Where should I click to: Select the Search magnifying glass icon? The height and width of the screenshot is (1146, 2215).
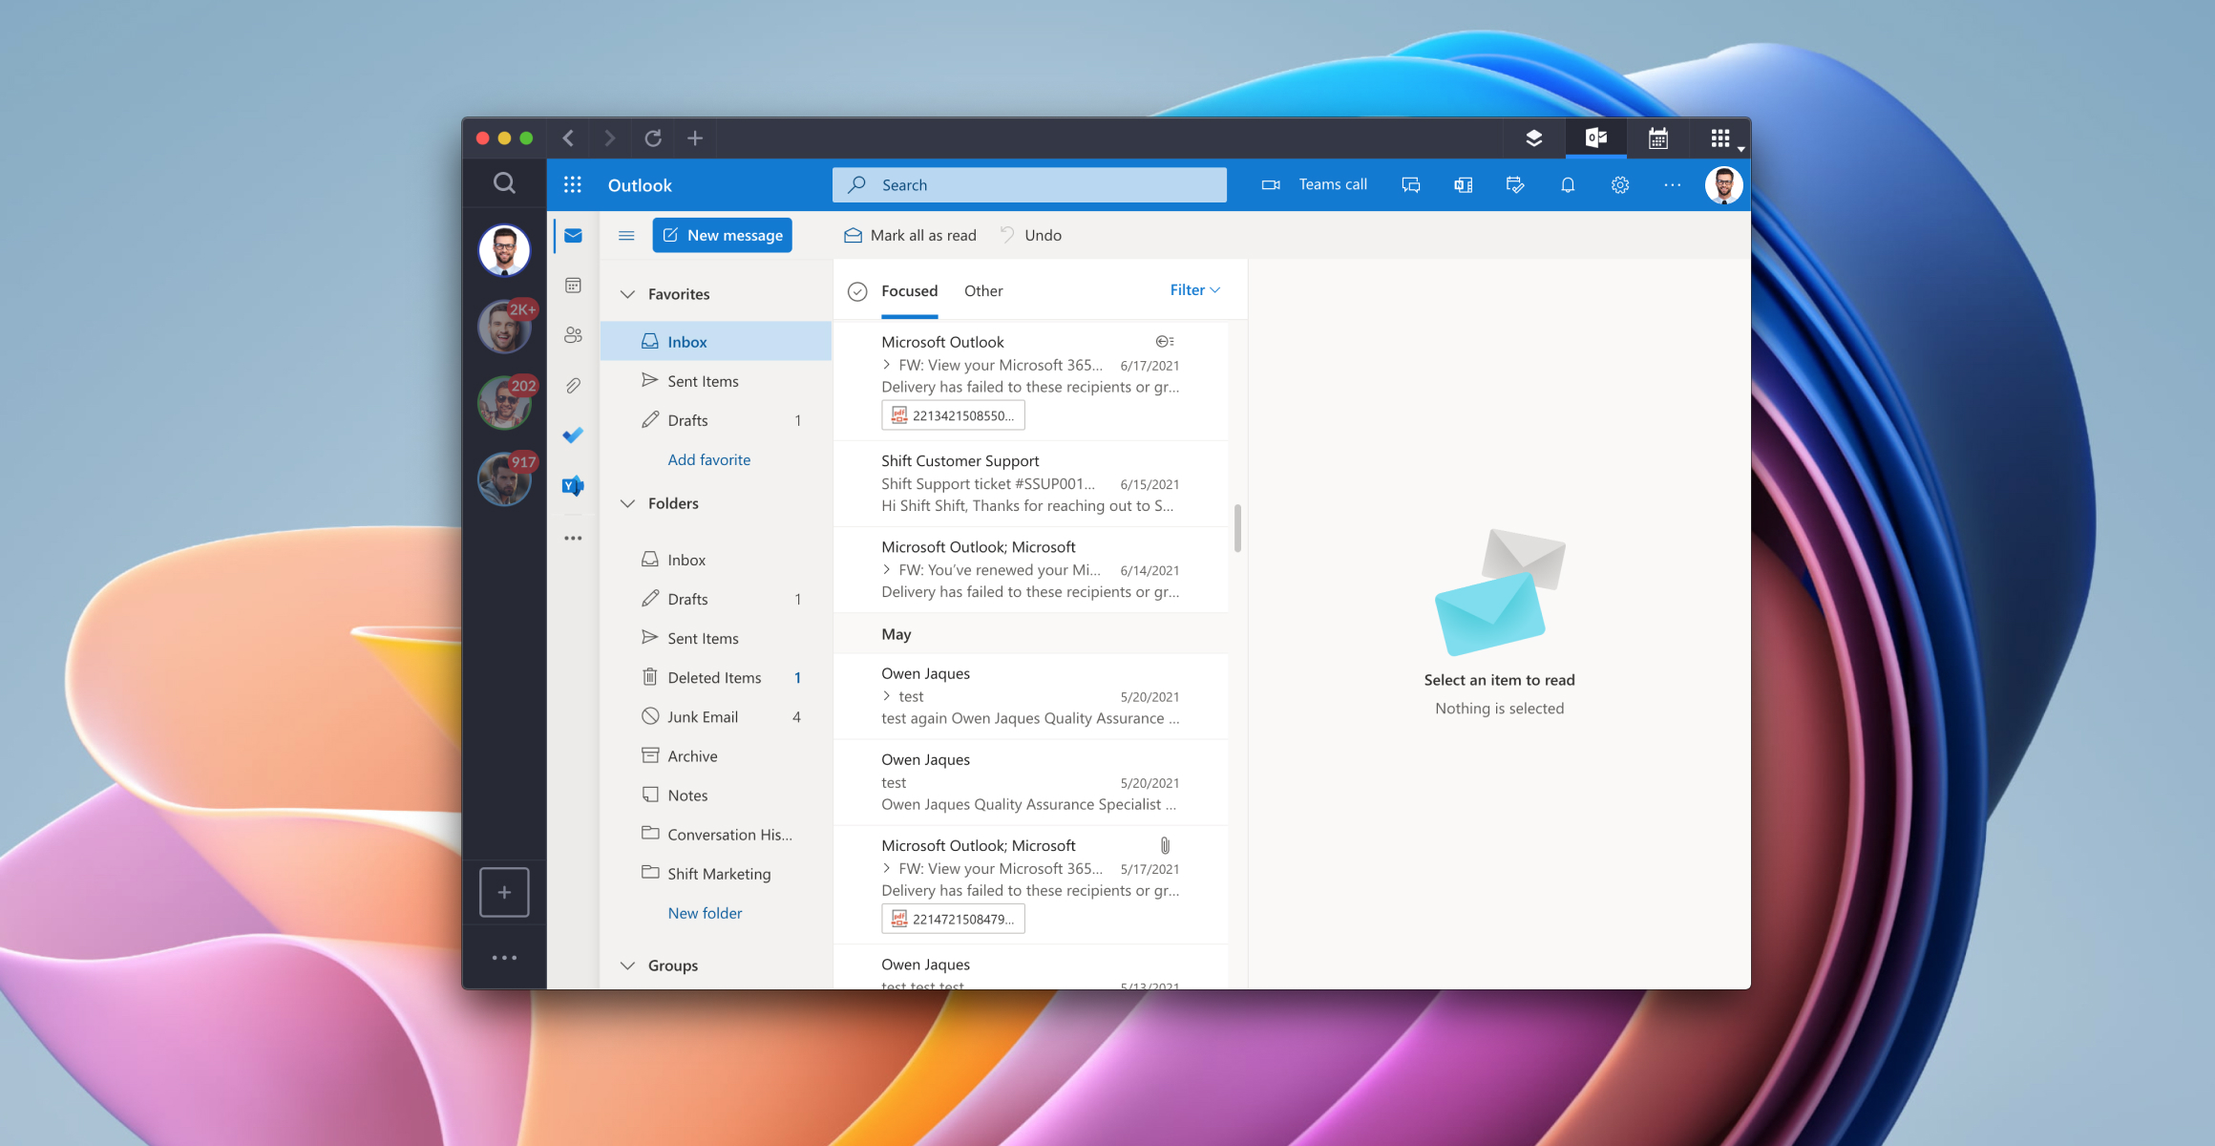[x=504, y=184]
